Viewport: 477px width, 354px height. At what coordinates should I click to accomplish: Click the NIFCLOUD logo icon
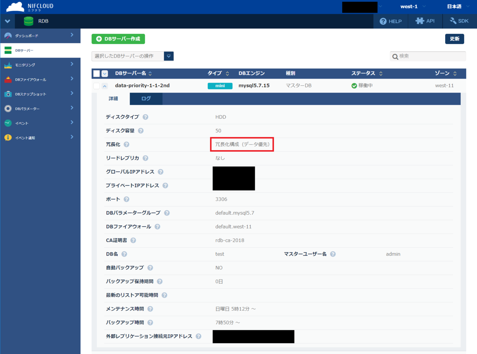(x=15, y=7)
